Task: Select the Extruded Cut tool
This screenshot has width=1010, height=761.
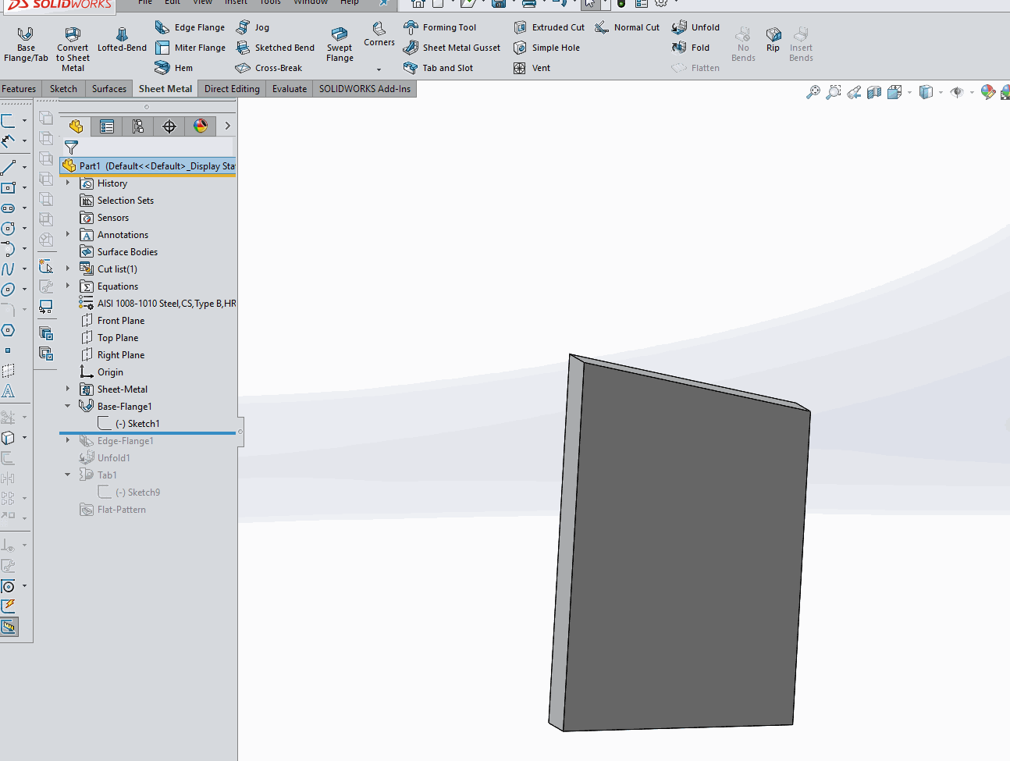Action: [x=549, y=27]
